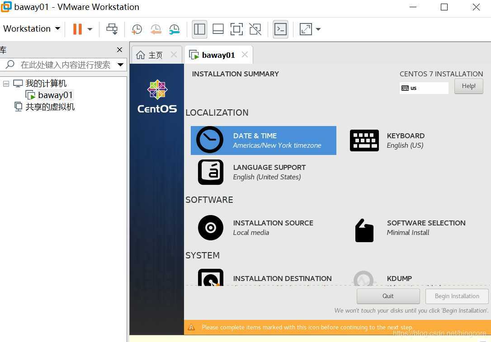This screenshot has width=491, height=342.
Task: Open the snapshot manager
Action: pos(175,29)
